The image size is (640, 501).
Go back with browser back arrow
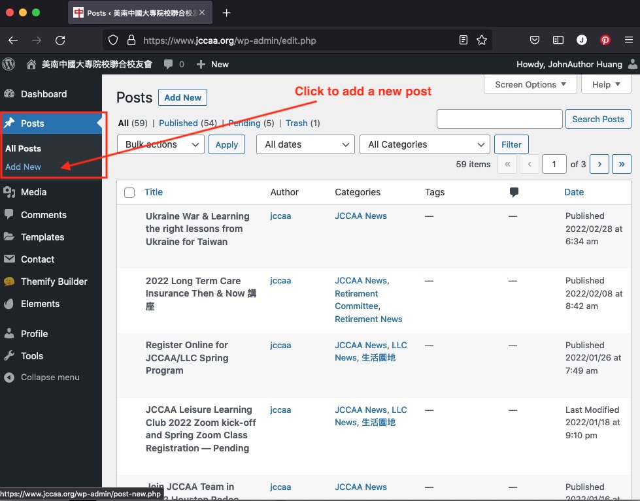tap(13, 40)
